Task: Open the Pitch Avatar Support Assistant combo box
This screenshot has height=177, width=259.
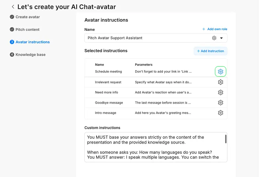Action: point(148,38)
